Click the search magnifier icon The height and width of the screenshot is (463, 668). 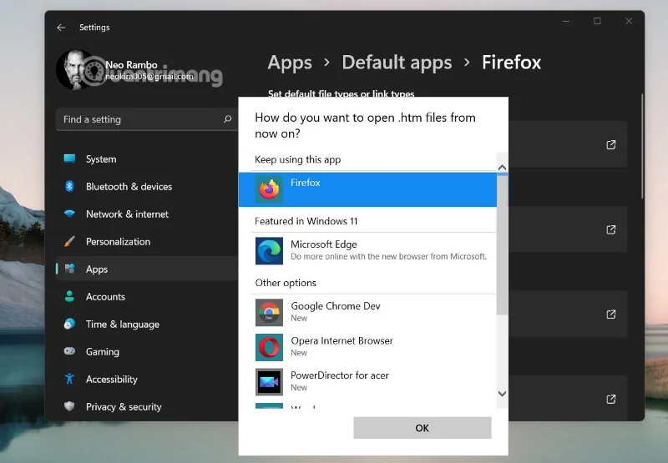228,119
